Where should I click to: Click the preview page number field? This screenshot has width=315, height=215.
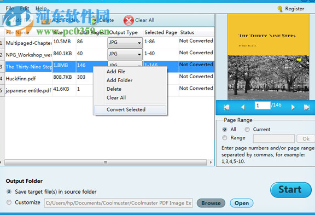pos(262,106)
